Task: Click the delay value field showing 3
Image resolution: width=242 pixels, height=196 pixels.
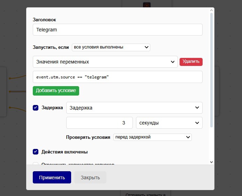Action: tap(99, 123)
